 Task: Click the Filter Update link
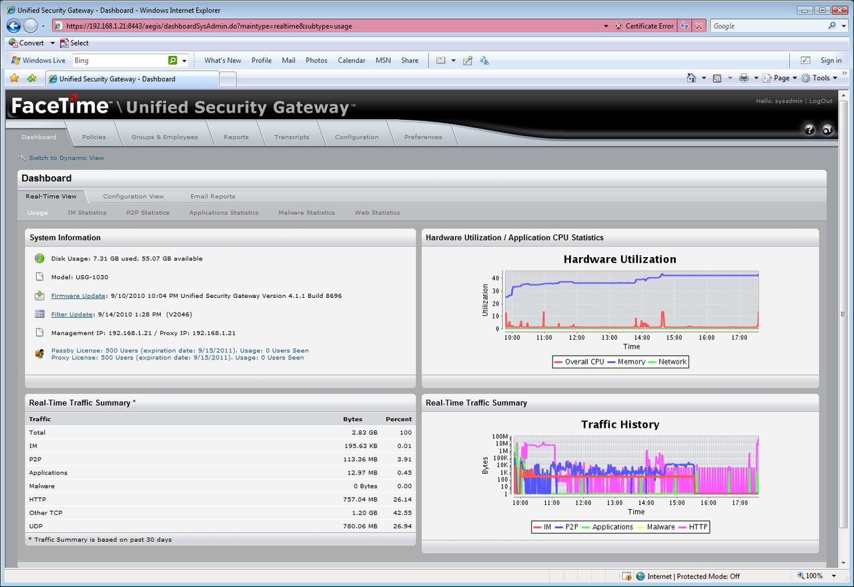click(72, 314)
